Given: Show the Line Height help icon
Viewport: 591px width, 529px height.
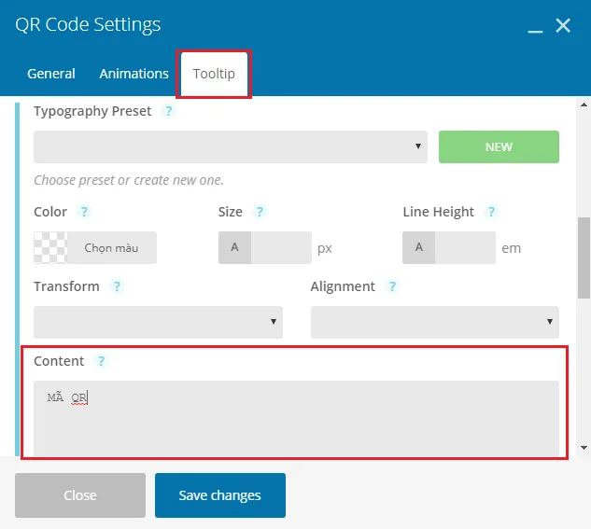Looking at the screenshot, I should tap(491, 212).
